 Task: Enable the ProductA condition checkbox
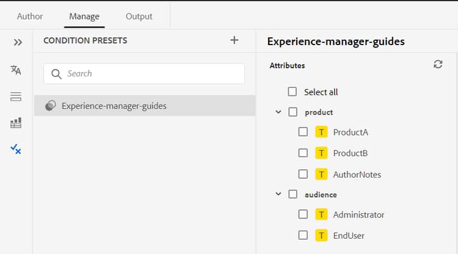303,132
